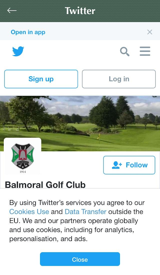
Task: Follow Balmoral Golf Club
Action: [x=129, y=165]
